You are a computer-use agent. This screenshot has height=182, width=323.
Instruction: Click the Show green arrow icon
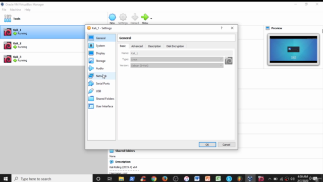(145, 17)
